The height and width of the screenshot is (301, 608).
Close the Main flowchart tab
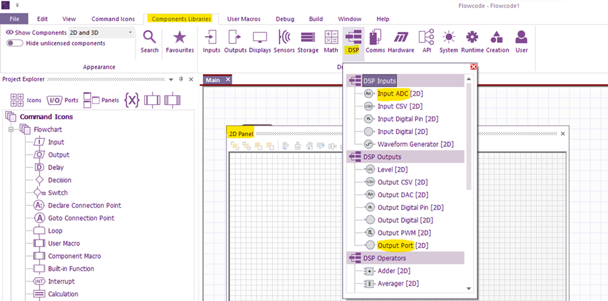[228, 80]
